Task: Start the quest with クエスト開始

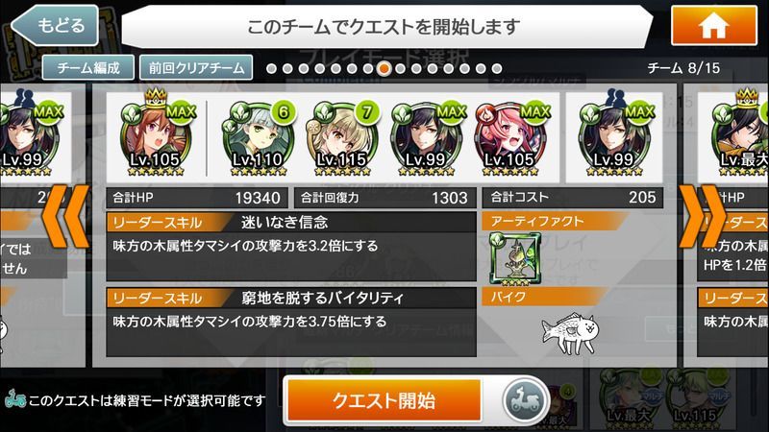Action: (384, 400)
